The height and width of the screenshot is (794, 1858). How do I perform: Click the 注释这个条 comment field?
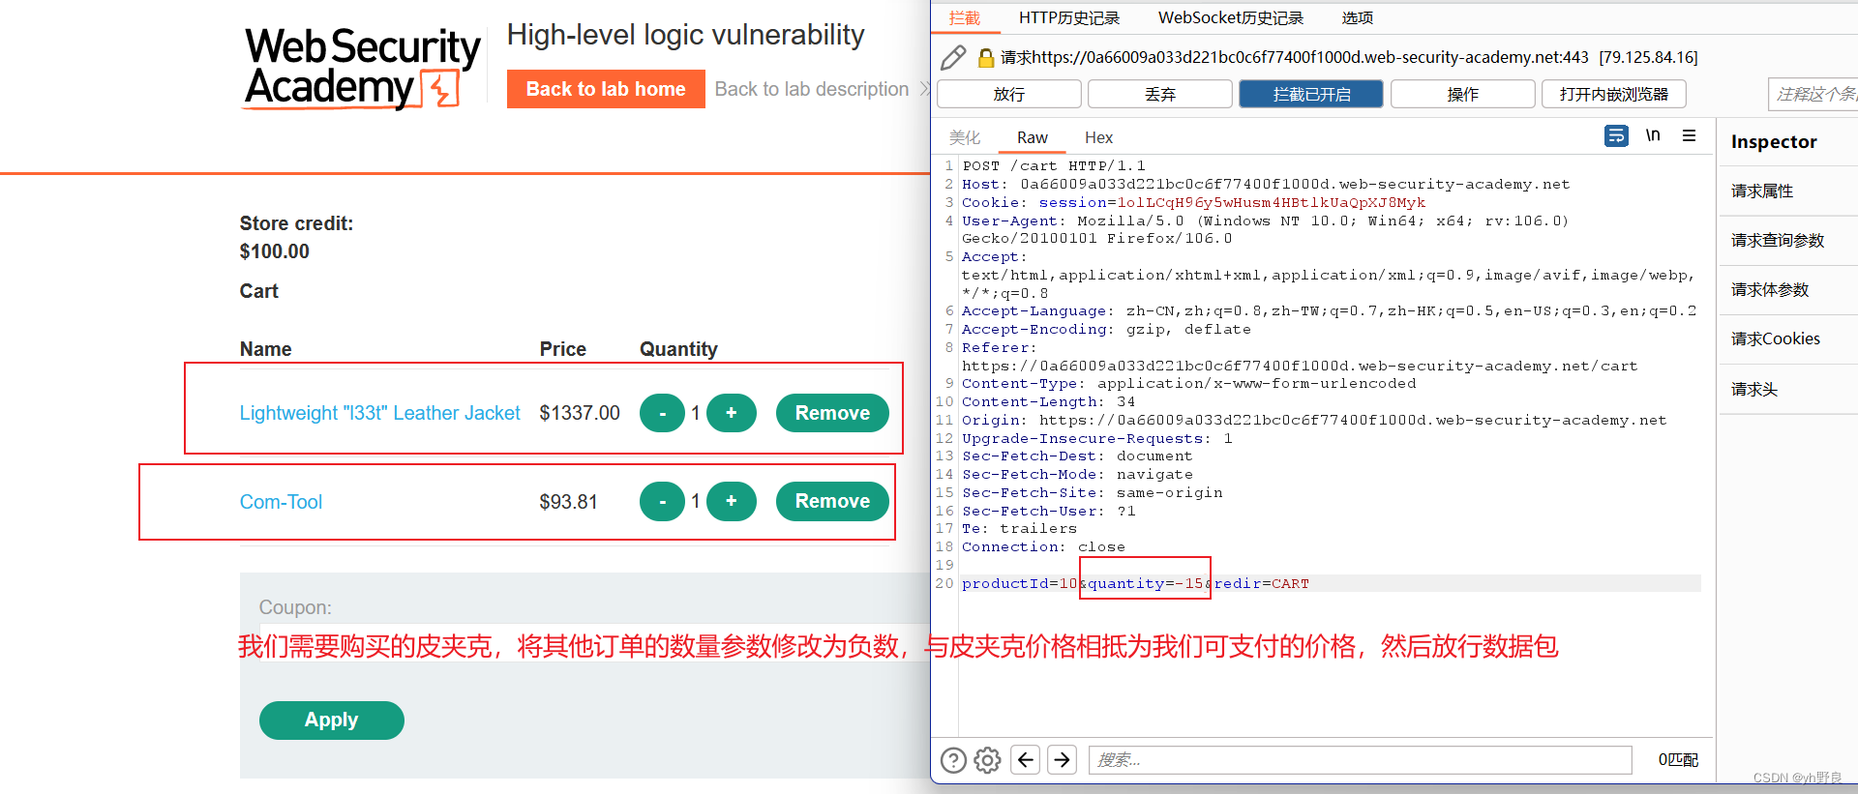click(x=1813, y=94)
